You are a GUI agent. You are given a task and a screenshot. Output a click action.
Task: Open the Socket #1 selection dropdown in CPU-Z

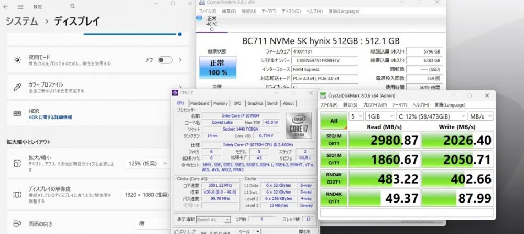214,220
